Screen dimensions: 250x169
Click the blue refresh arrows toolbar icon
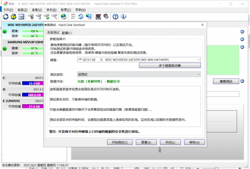click(5, 17)
